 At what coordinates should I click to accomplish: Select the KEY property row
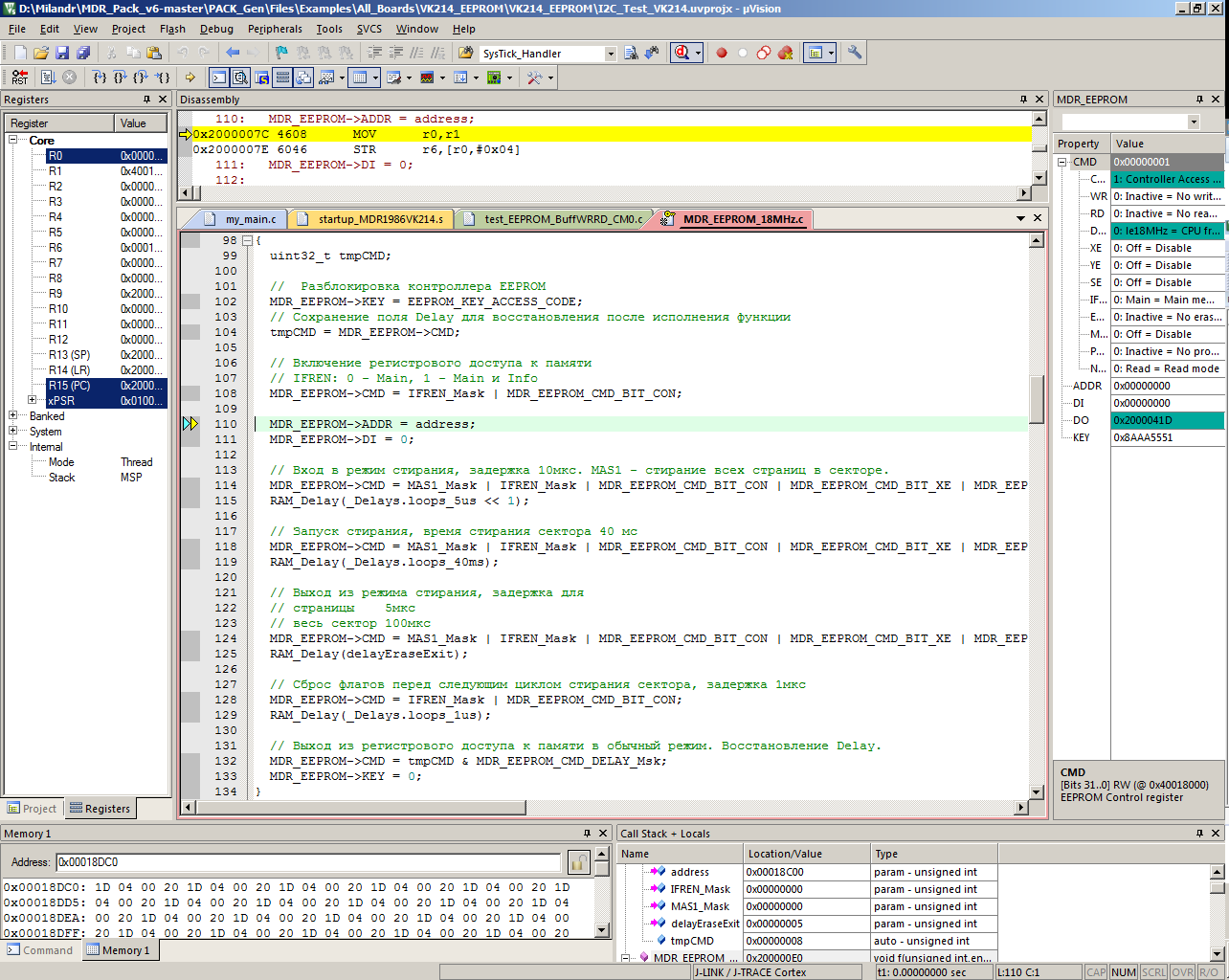tap(1139, 437)
